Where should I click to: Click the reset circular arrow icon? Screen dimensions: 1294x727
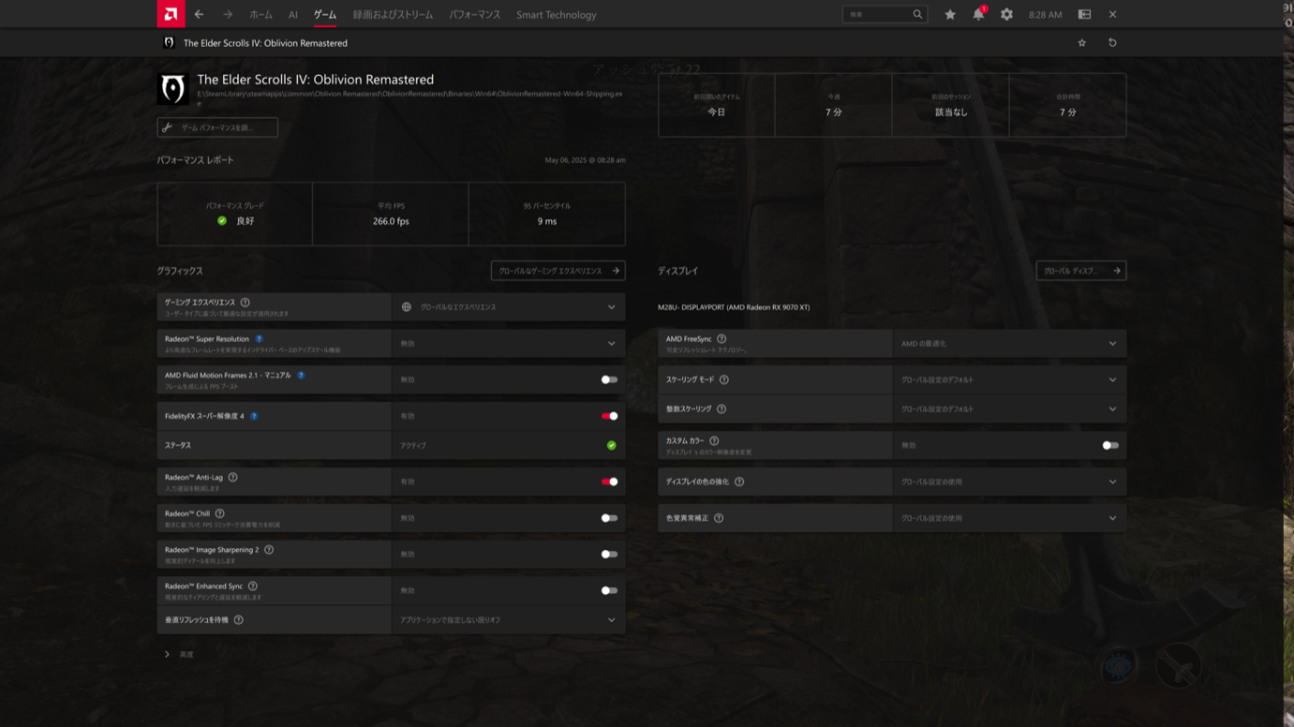1112,43
